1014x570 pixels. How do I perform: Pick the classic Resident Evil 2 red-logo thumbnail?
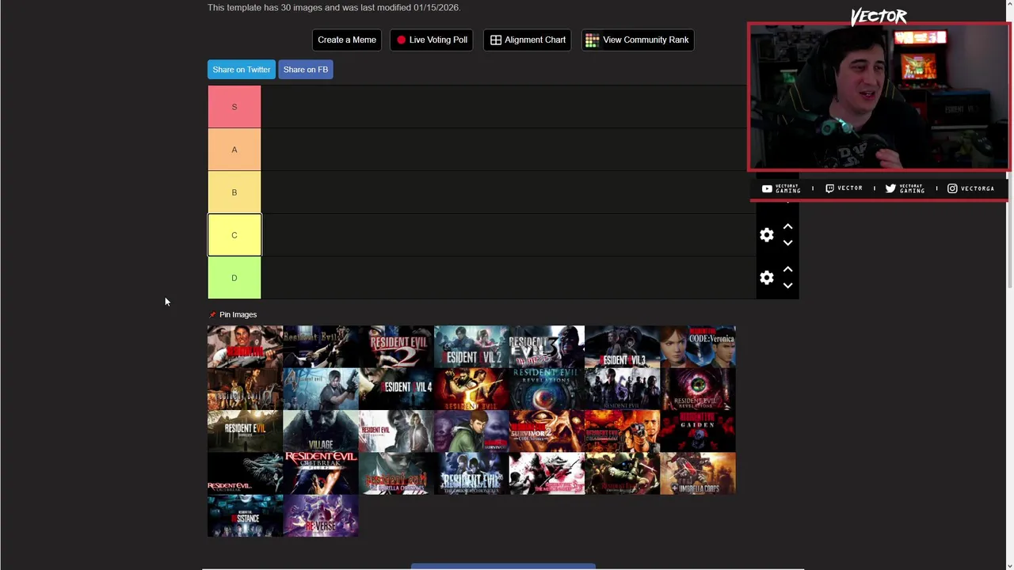tap(396, 347)
